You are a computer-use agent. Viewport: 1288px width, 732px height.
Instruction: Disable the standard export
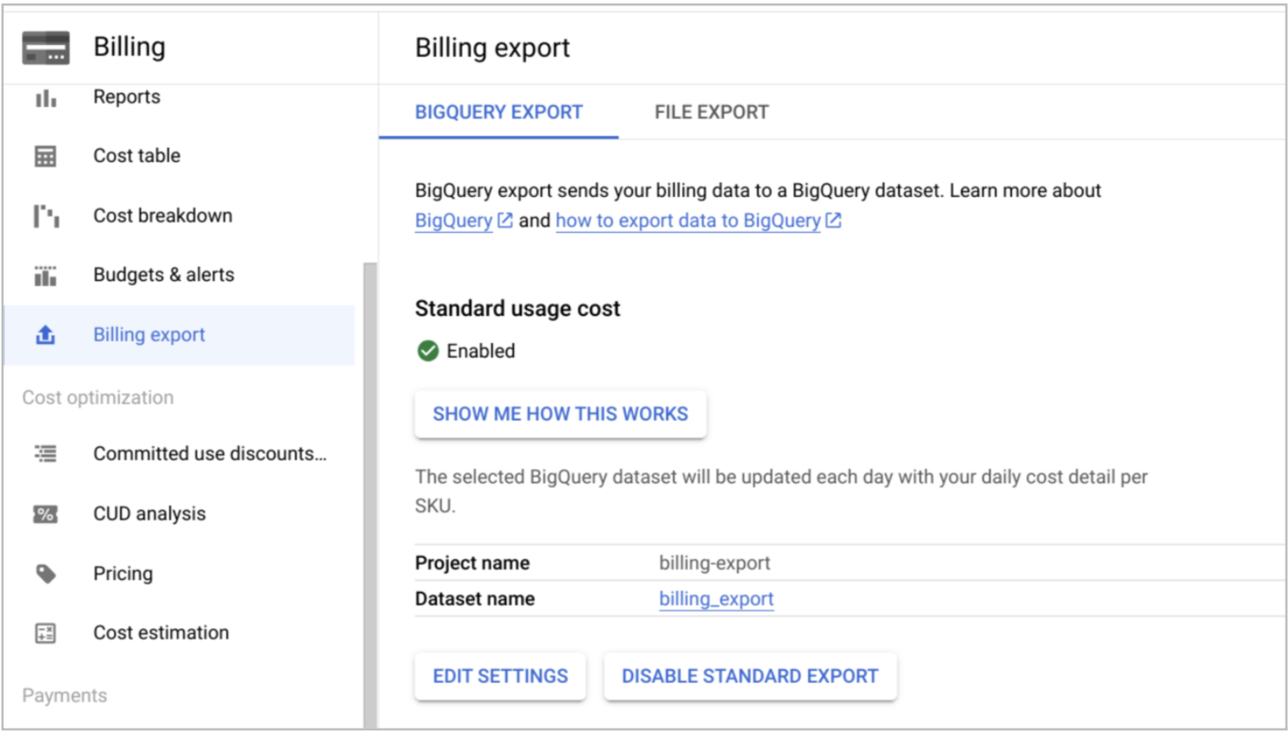749,676
